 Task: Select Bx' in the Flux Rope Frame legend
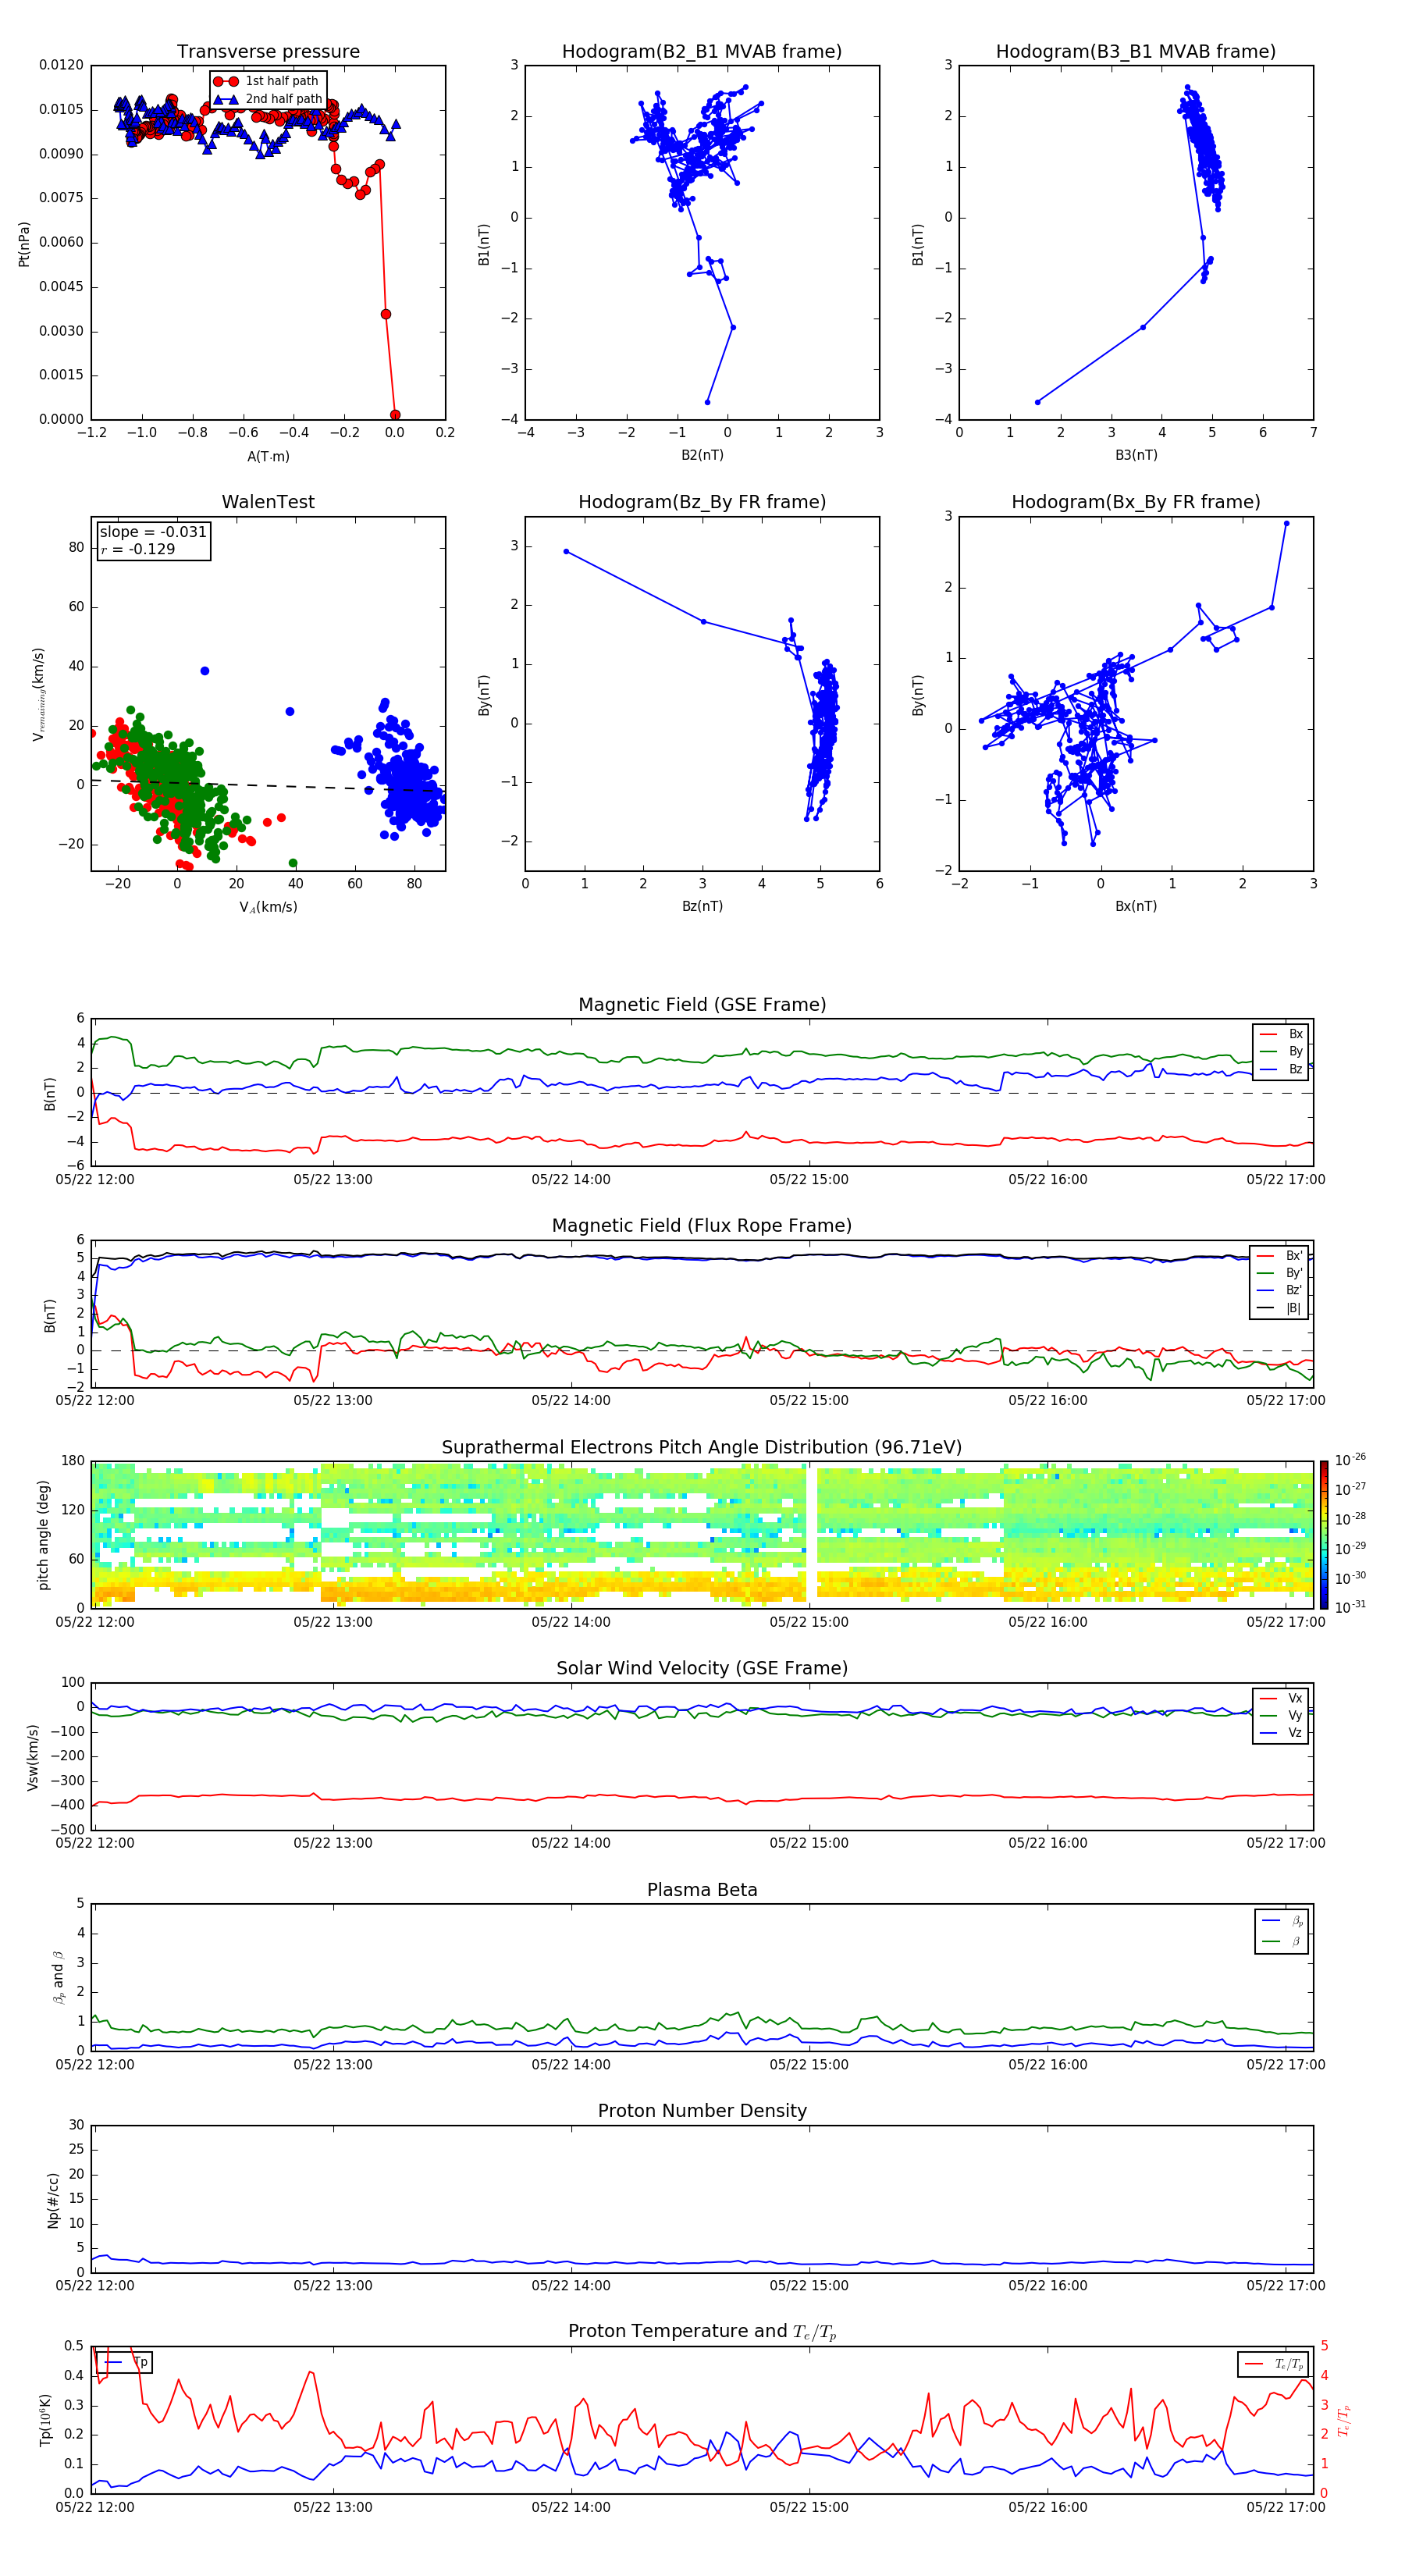1280,1256
